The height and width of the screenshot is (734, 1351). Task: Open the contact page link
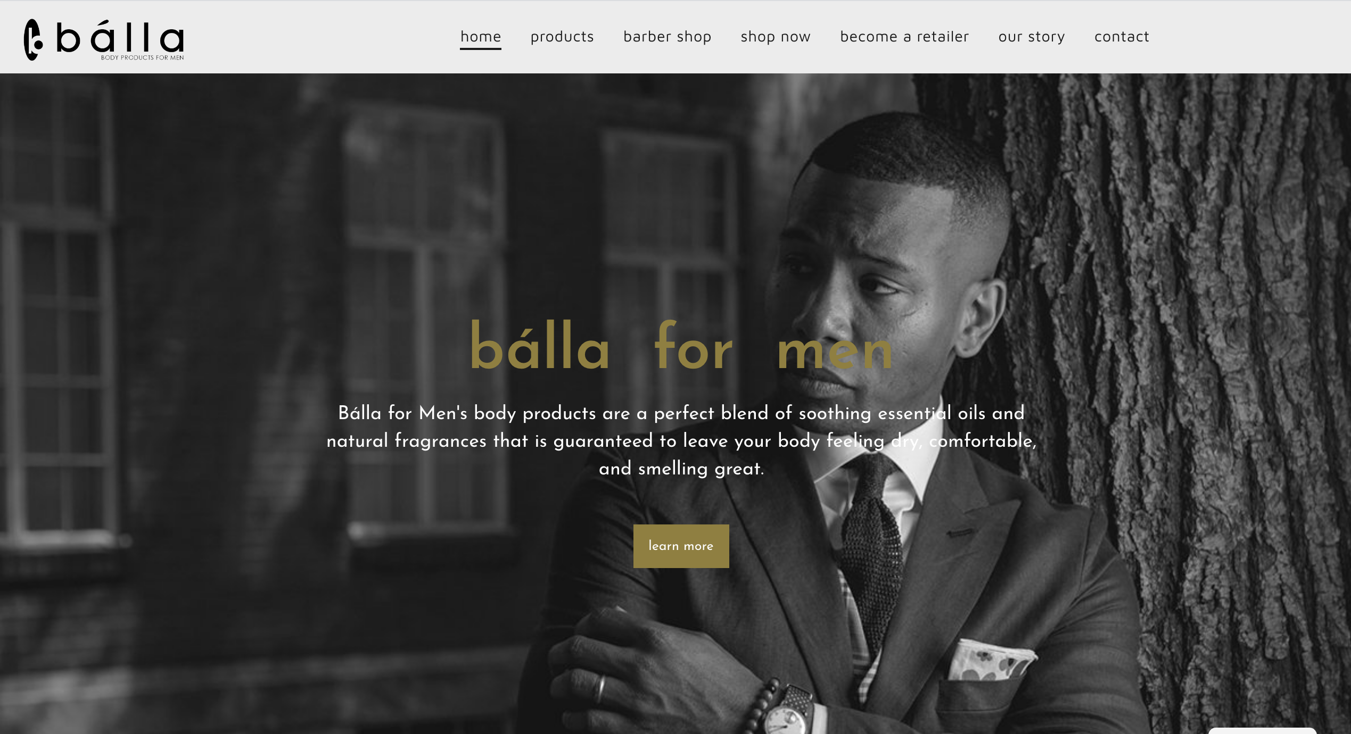[1122, 37]
